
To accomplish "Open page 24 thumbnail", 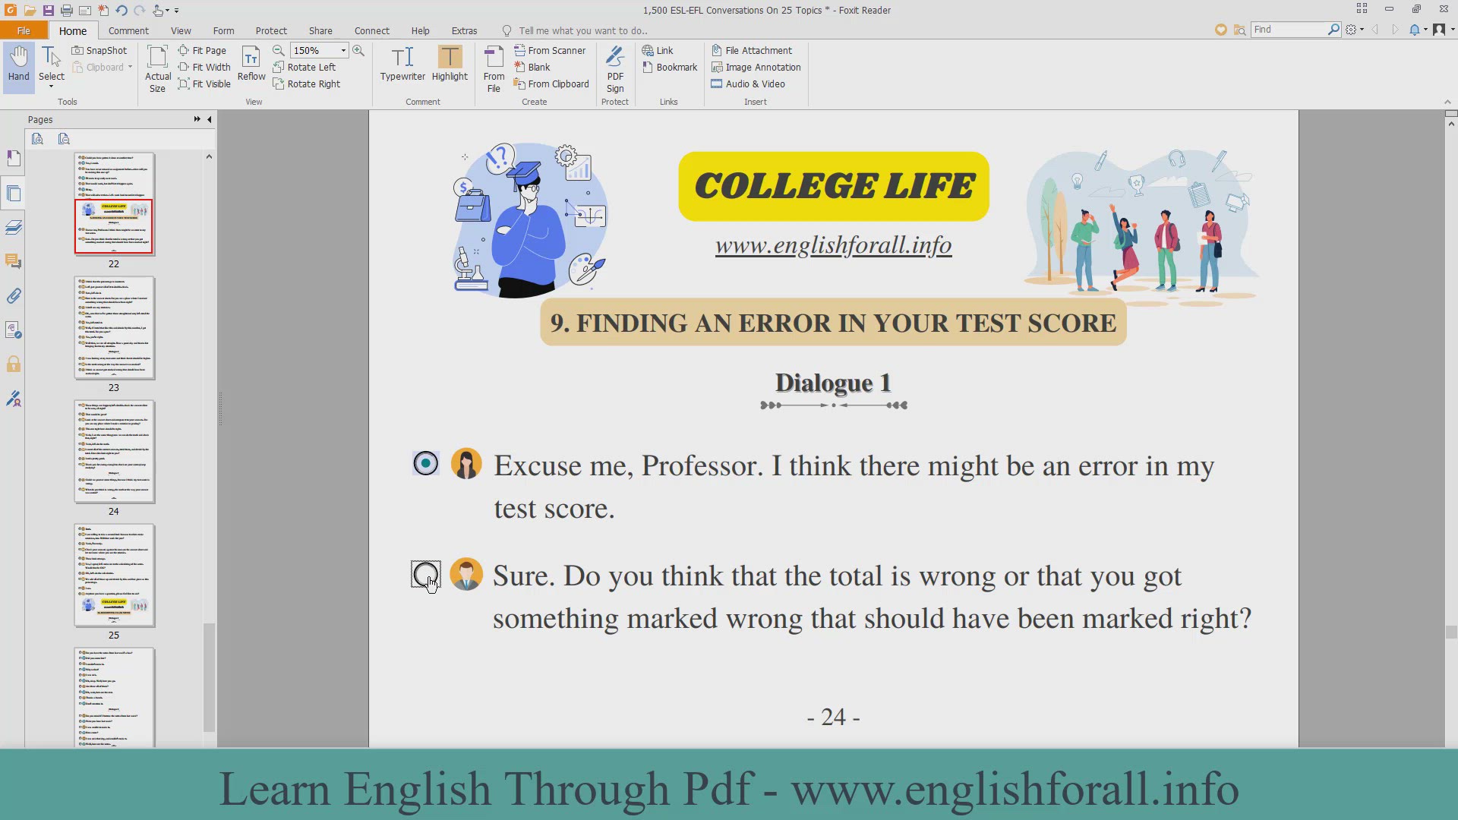I will coord(114,452).
